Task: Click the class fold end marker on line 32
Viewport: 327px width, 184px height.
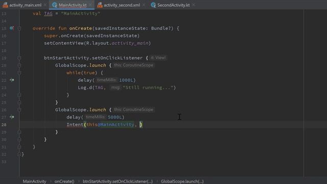Action: [19, 154]
